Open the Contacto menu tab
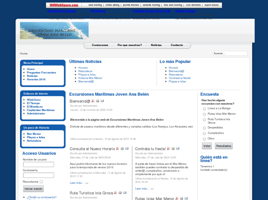This screenshot has height=200, width=268. point(177,45)
